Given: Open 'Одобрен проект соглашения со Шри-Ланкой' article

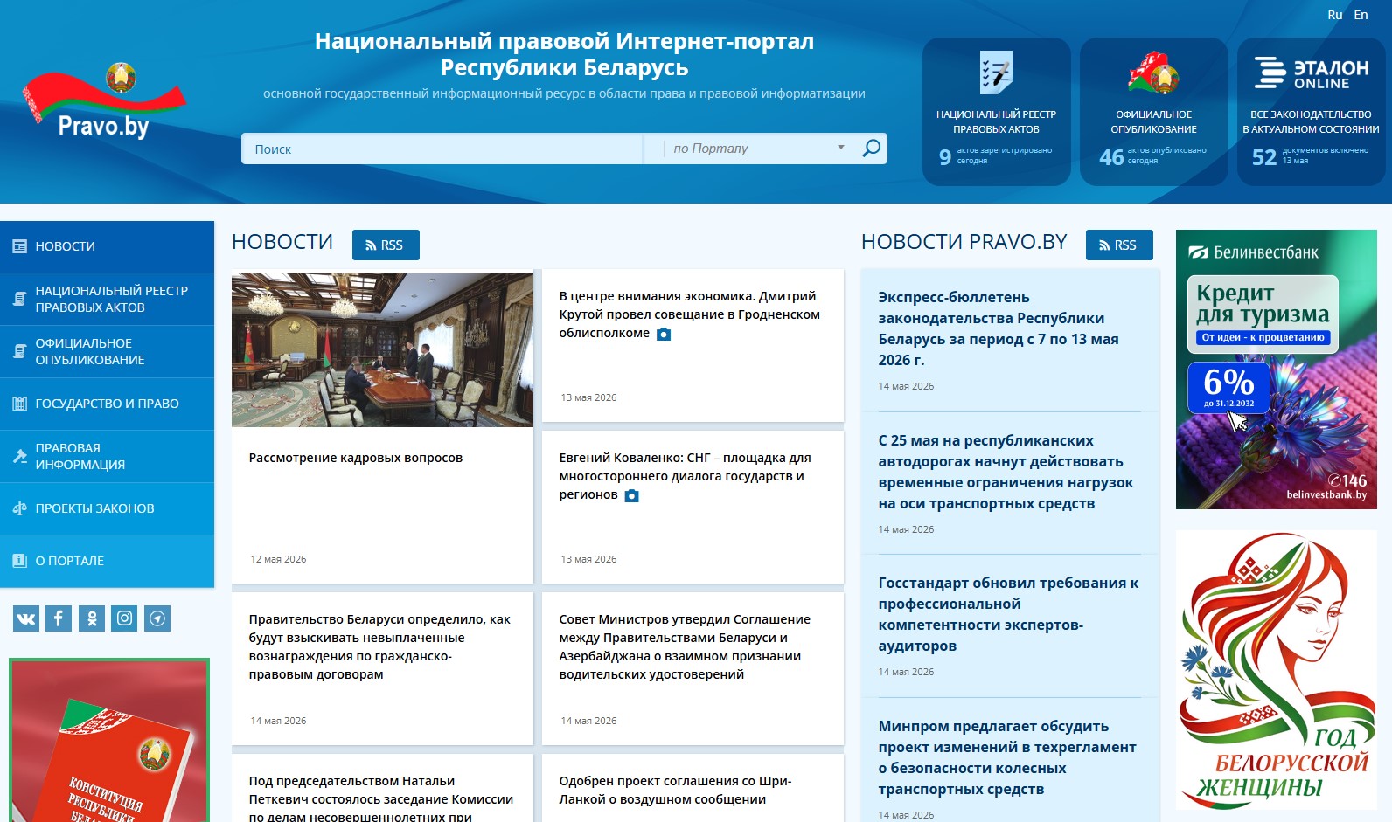Looking at the screenshot, I should click(675, 790).
